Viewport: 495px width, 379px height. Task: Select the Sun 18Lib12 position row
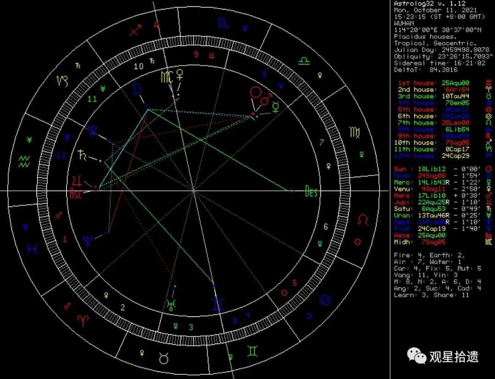tap(443, 169)
